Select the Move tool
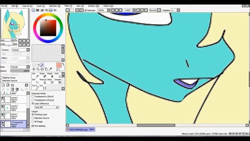250x141 pixels. tap(34, 69)
